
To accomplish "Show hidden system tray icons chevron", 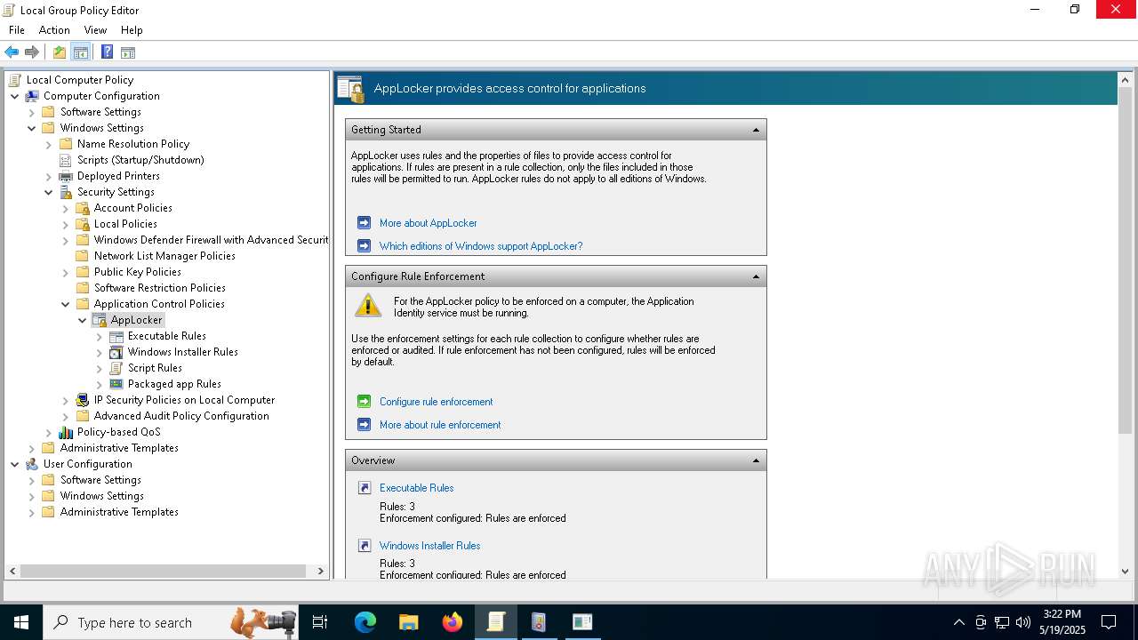I will [x=958, y=622].
